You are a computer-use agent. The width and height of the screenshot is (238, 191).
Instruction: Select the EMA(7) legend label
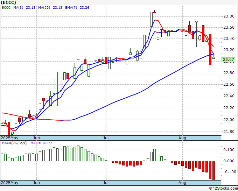tap(71, 8)
